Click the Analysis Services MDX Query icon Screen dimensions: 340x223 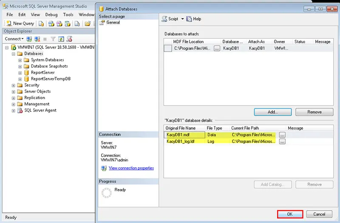51,23
